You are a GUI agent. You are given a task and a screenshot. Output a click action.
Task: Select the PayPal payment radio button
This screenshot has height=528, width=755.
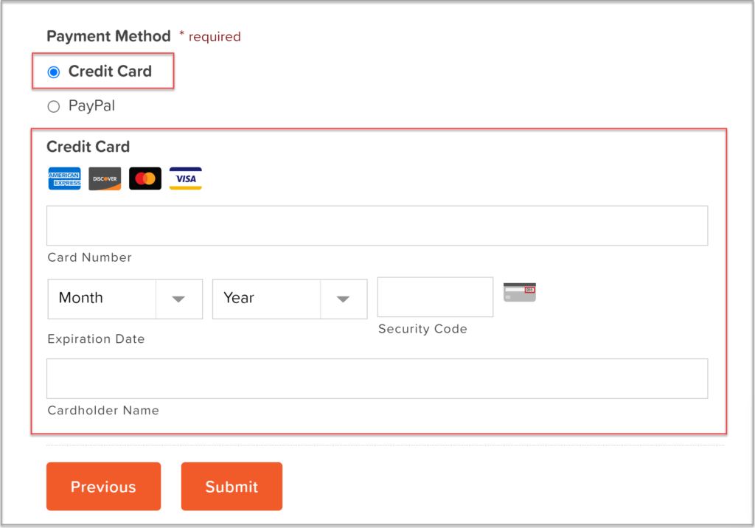pos(53,106)
